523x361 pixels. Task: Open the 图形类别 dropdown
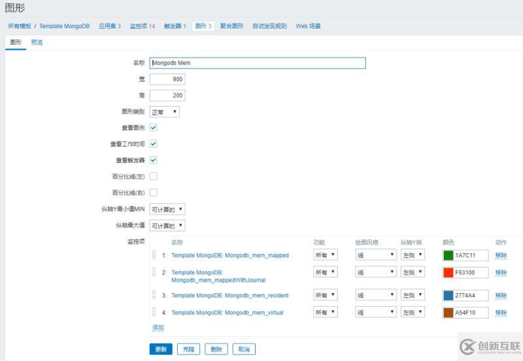click(165, 112)
